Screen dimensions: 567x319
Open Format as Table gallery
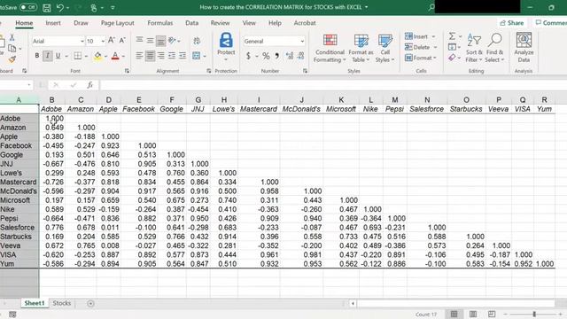pos(361,48)
